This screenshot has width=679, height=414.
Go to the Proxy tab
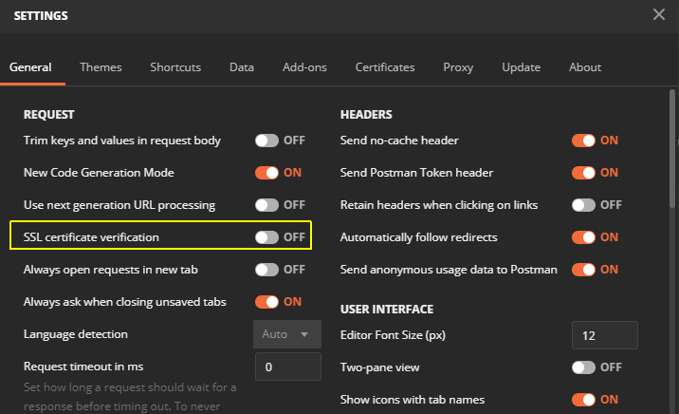coord(458,67)
